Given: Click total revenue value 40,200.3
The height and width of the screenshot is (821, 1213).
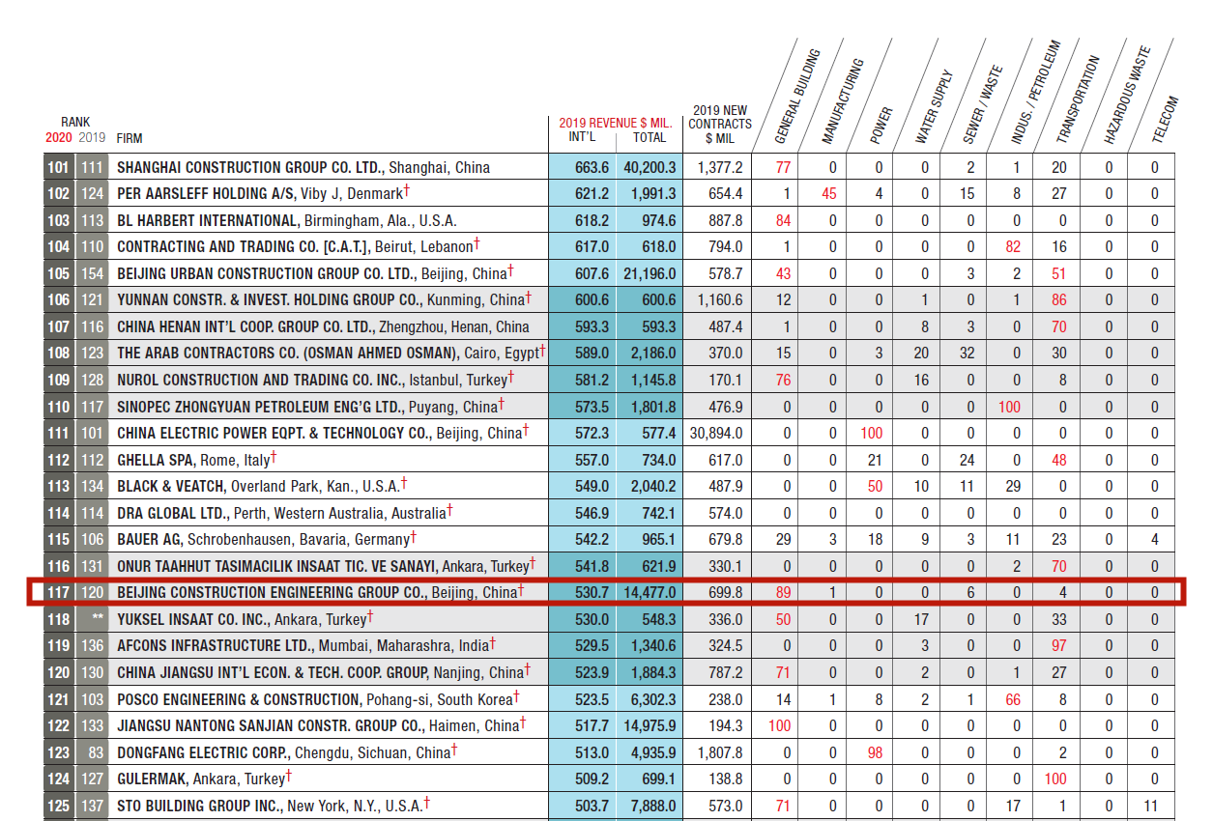Looking at the screenshot, I should (650, 167).
